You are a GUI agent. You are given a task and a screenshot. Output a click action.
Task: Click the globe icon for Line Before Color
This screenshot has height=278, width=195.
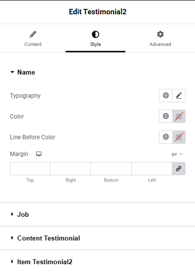point(166,137)
